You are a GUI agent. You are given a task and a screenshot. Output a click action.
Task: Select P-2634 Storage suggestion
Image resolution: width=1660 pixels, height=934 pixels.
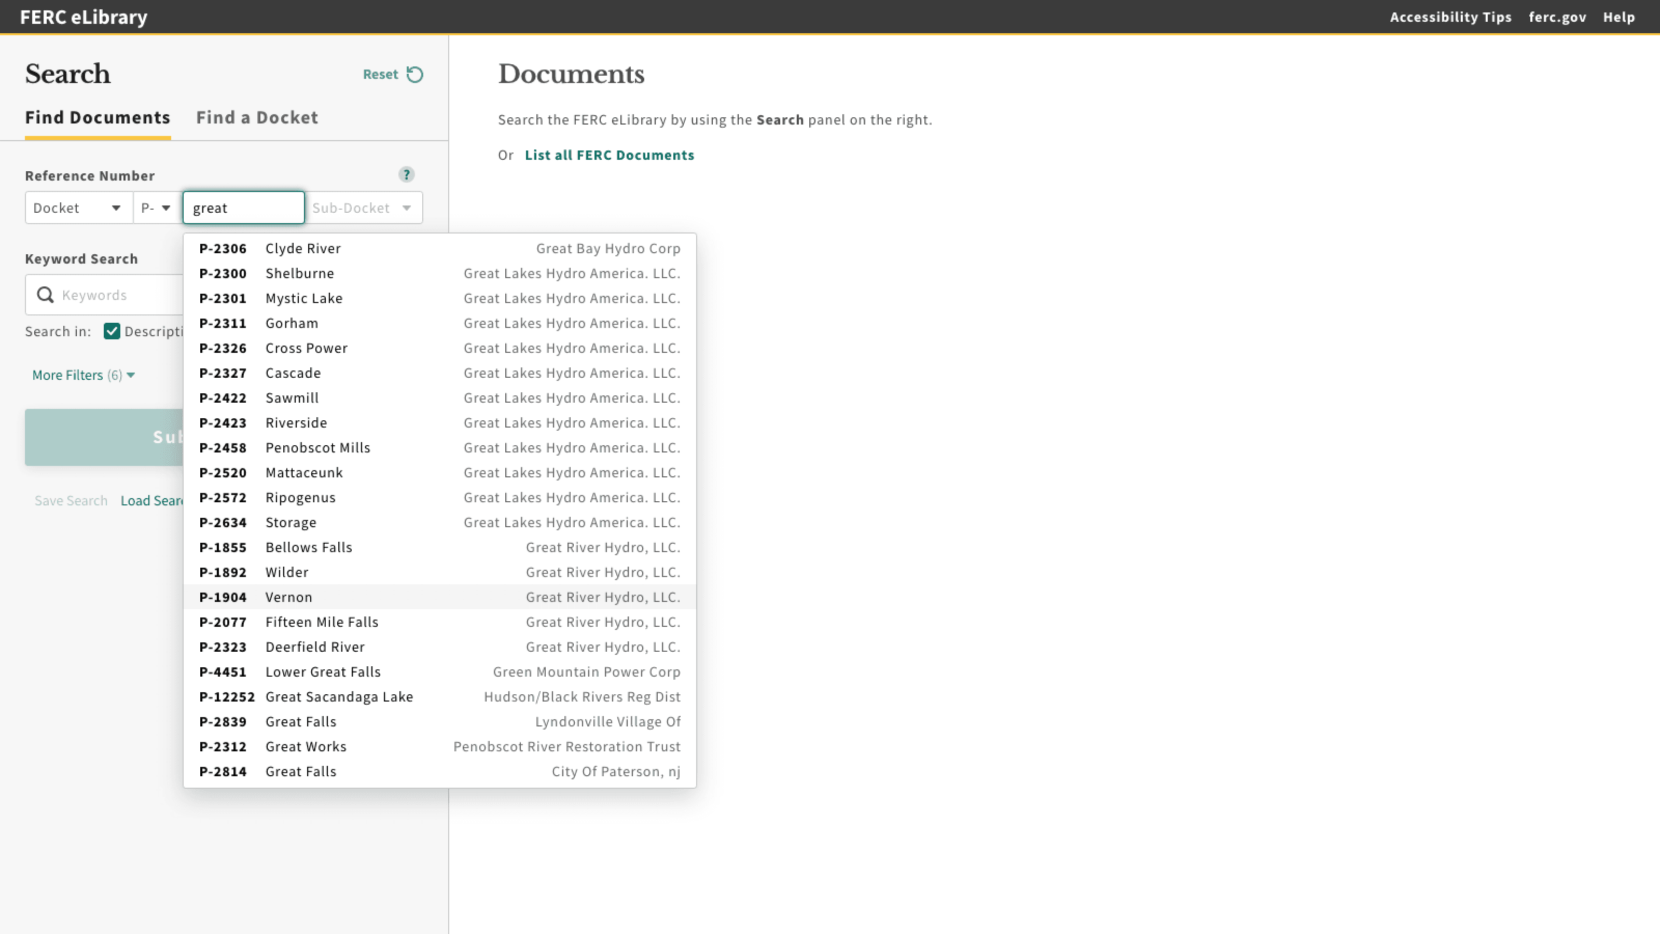[439, 523]
